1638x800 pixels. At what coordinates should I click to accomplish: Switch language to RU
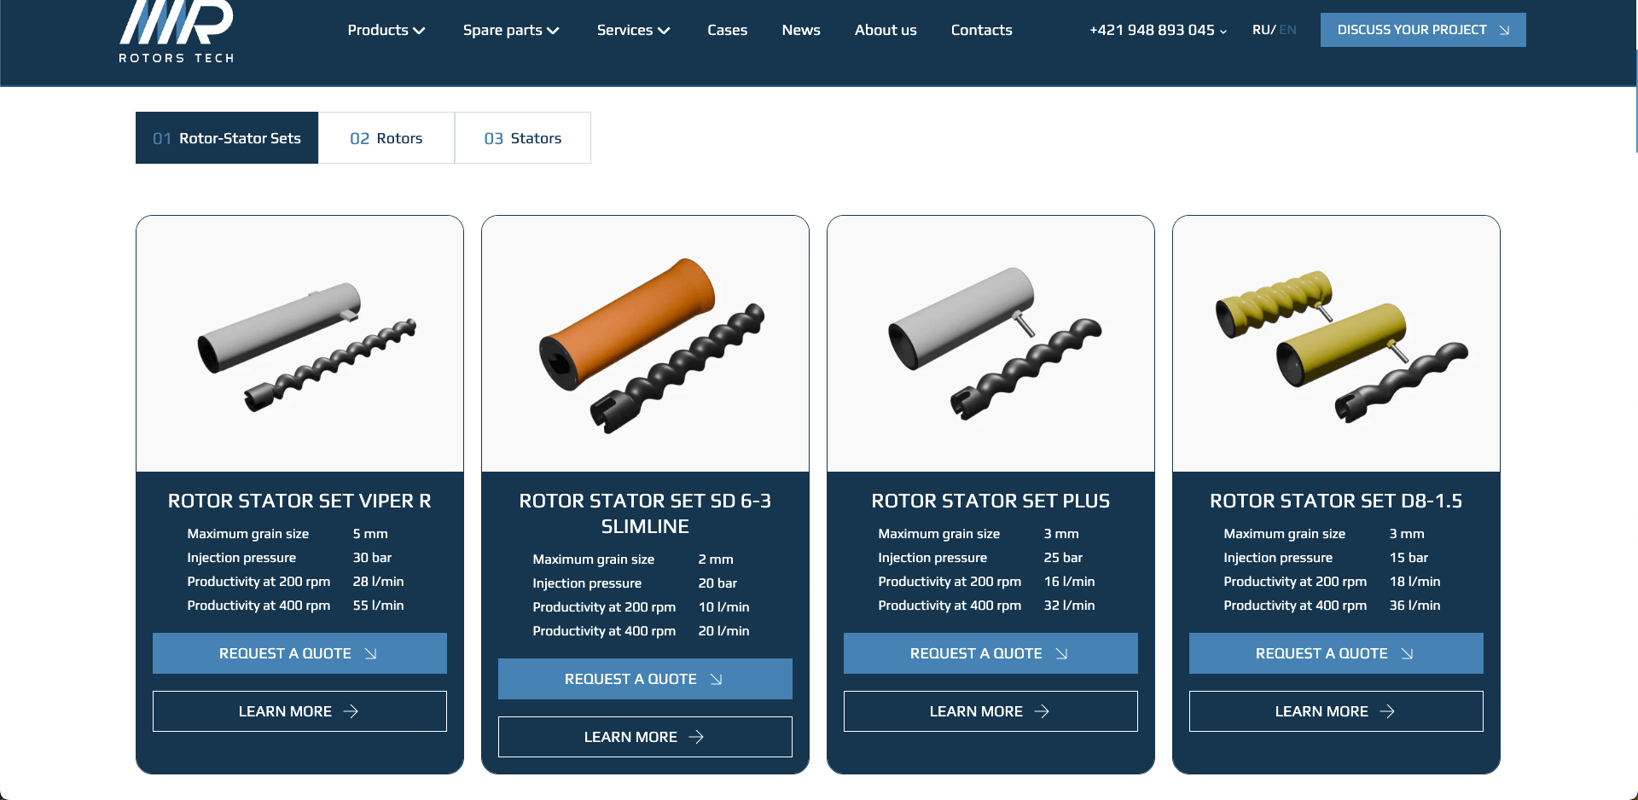point(1261,30)
